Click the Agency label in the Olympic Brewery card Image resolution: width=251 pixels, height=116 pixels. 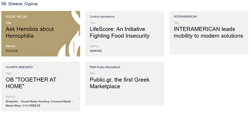click(x=11, y=97)
